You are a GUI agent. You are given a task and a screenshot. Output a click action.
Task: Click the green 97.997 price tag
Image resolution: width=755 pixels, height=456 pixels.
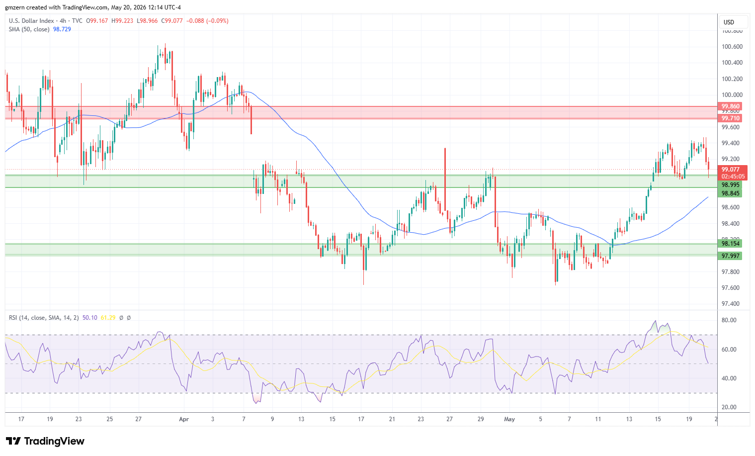pyautogui.click(x=731, y=256)
